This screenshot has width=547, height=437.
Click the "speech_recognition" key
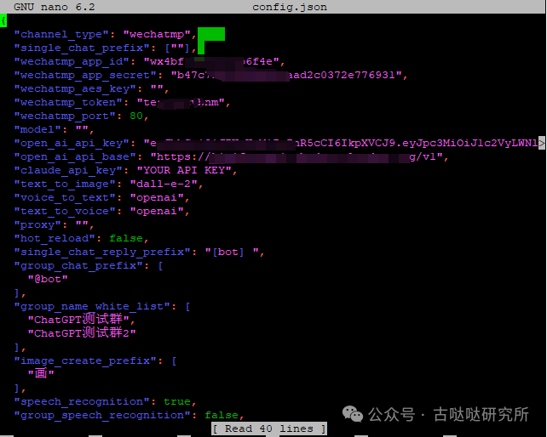point(82,401)
